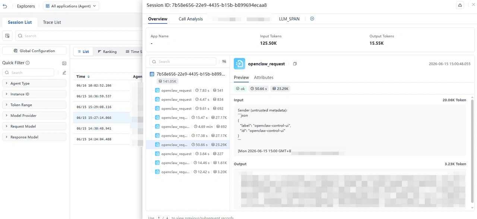
Task: Click the 125.50K input tokens value
Action: click(x=268, y=43)
